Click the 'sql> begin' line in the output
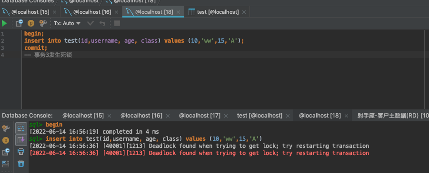429x173 pixels. pos(46,125)
